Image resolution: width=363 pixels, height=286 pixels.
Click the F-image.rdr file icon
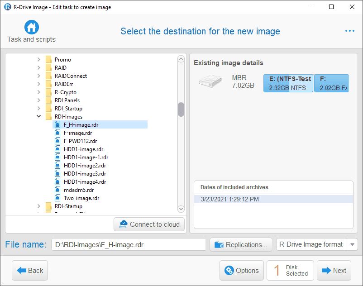click(x=57, y=133)
